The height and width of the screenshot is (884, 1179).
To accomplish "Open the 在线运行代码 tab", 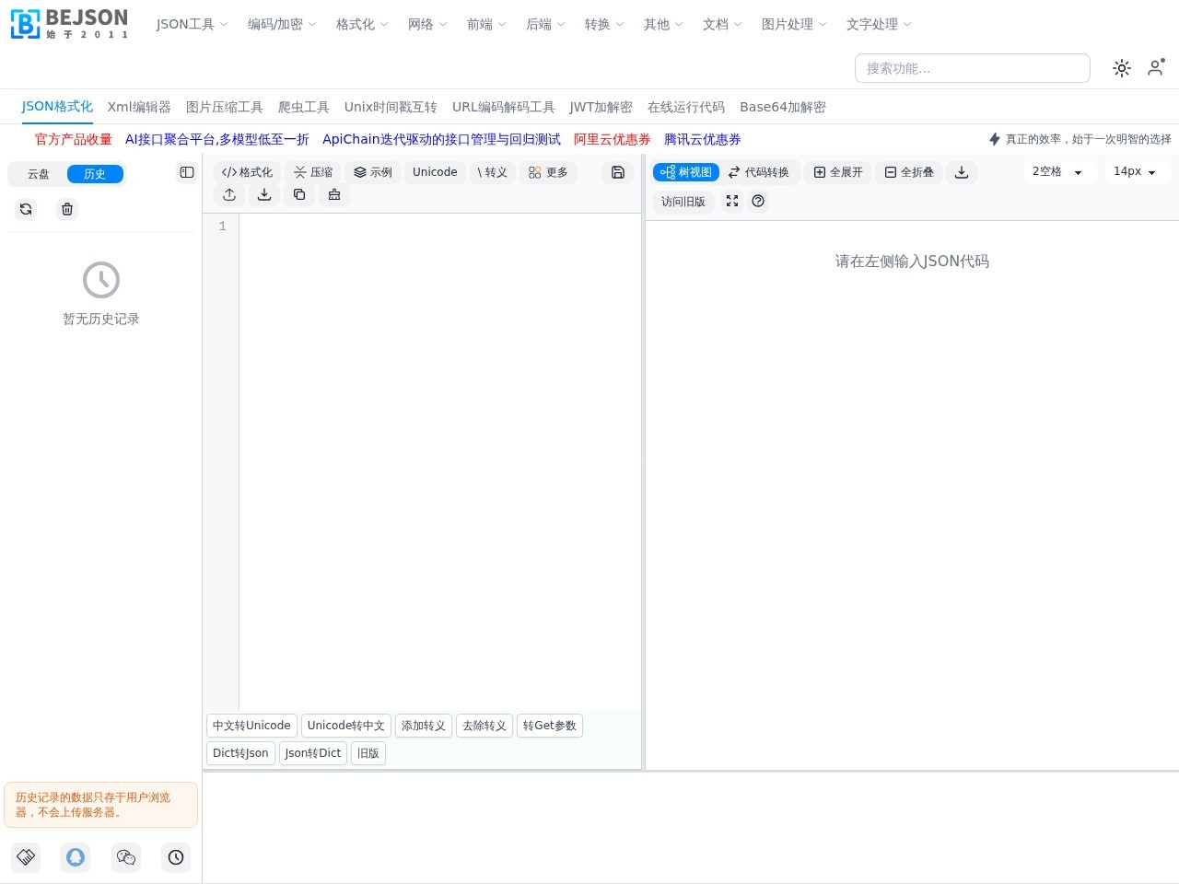I will (686, 107).
